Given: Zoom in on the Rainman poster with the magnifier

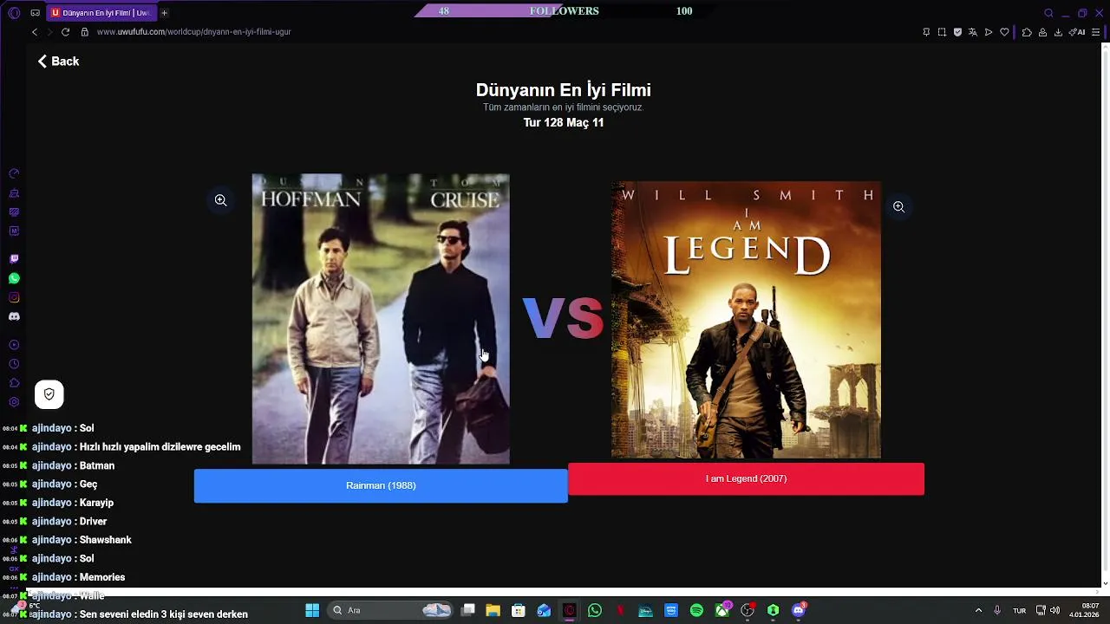Looking at the screenshot, I should (220, 200).
